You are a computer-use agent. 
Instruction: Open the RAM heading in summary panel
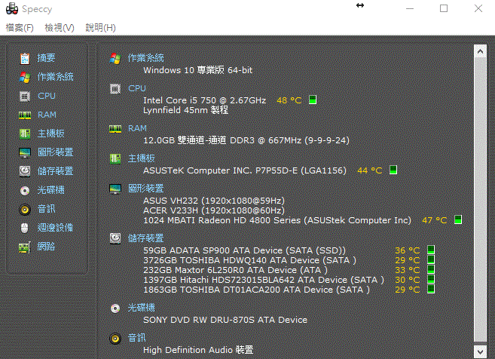137,128
